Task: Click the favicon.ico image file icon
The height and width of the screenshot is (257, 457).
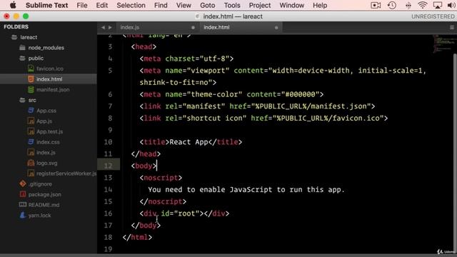Action: click(x=31, y=69)
